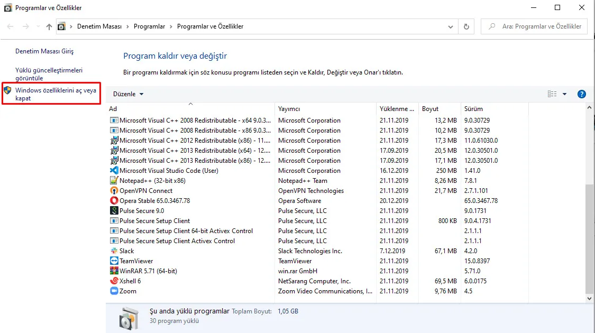Select the Xshell 6 program name
This screenshot has height=333, width=595.
click(x=130, y=281)
